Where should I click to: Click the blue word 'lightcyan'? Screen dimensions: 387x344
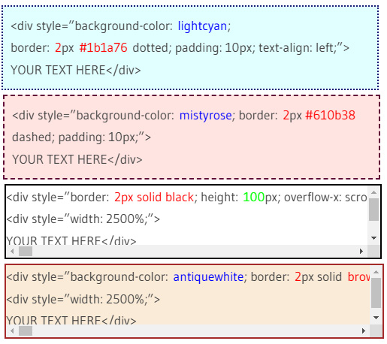pos(202,26)
